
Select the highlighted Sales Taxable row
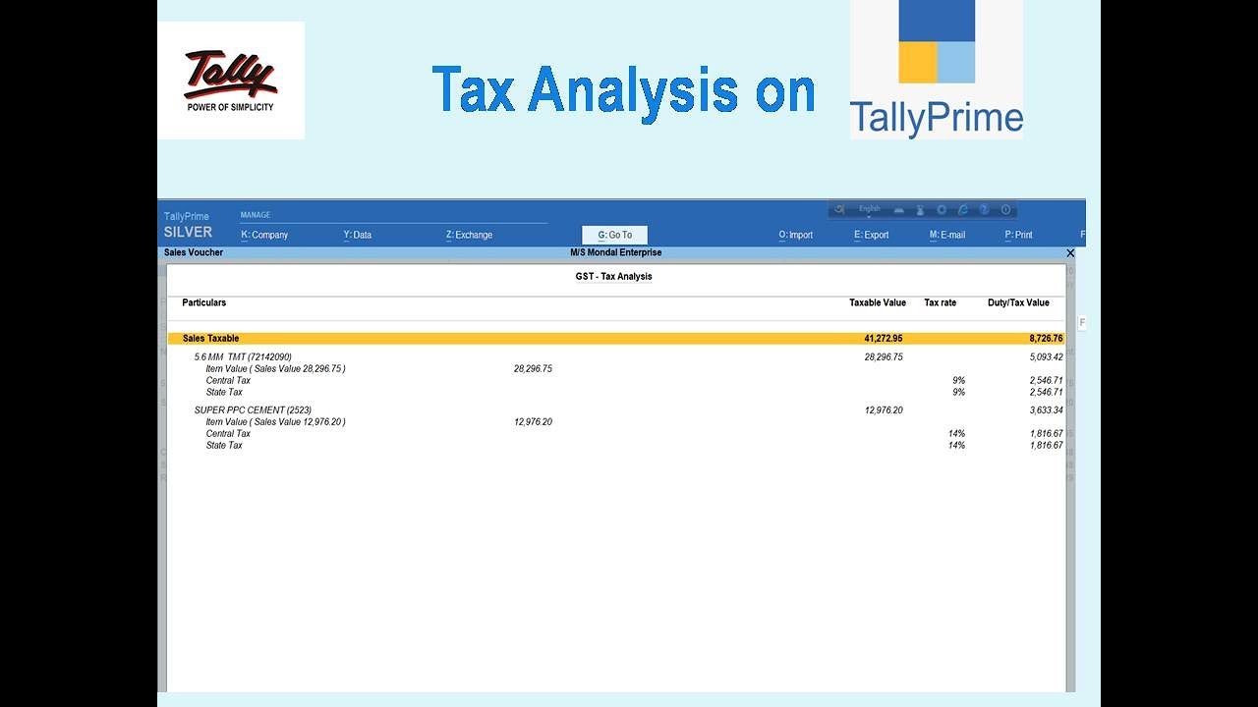tap(616, 338)
